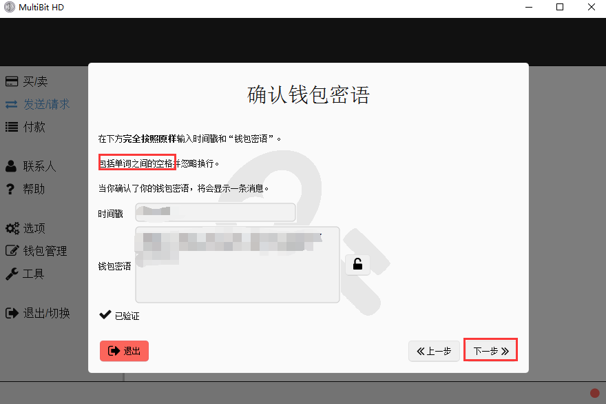Viewport: 606px width, 404px height.
Task: Select 发送/请求 in the sidebar
Action: (x=37, y=104)
